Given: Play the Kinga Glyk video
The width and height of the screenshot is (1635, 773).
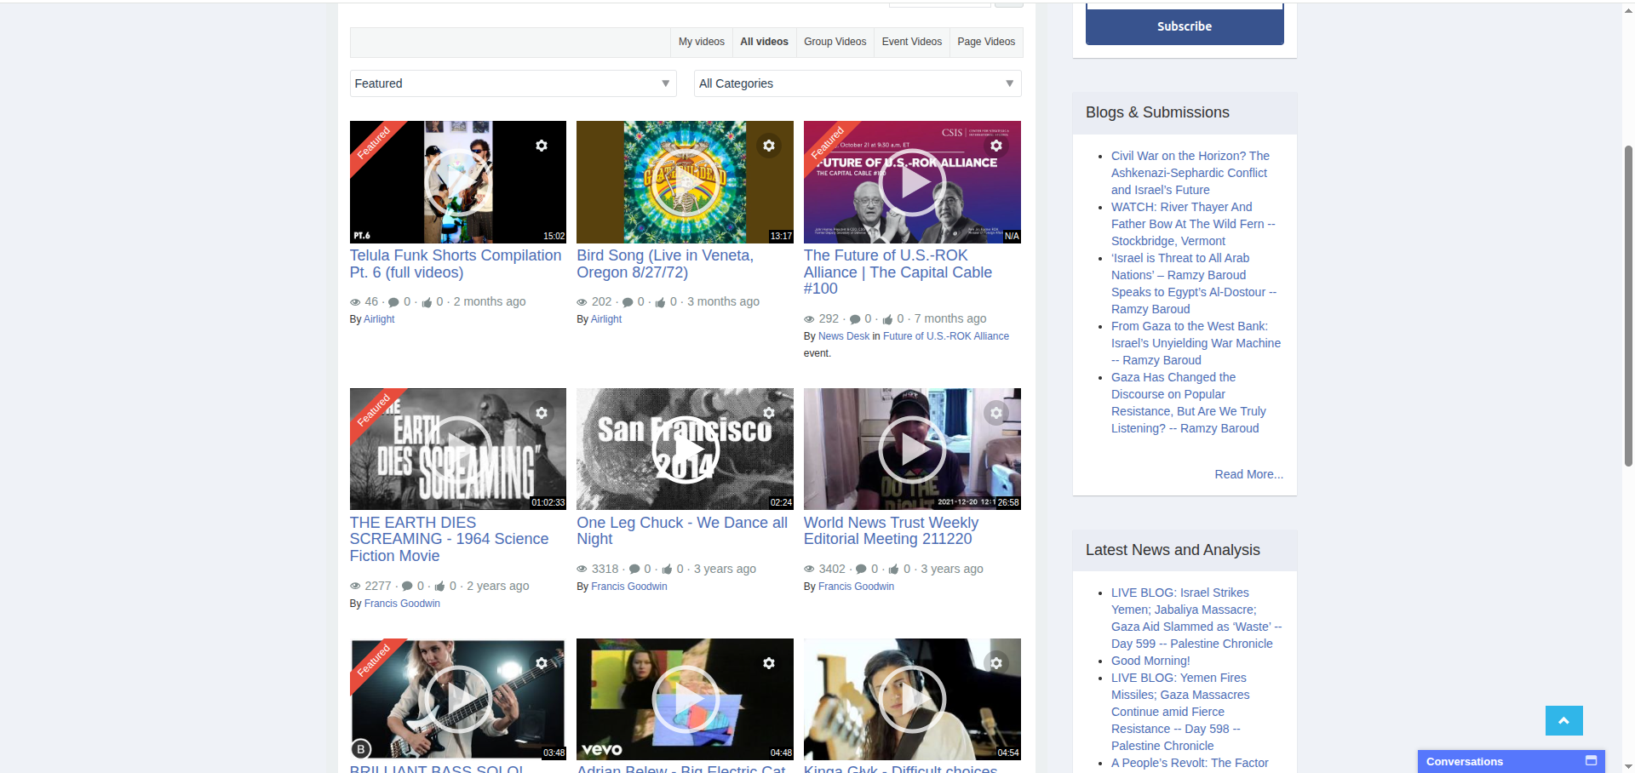Looking at the screenshot, I should click(912, 699).
